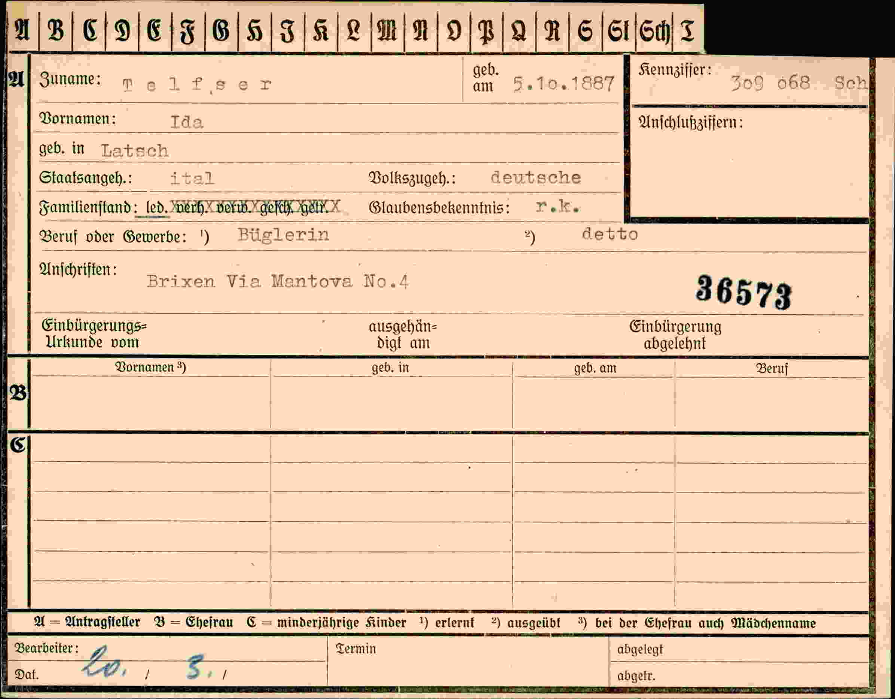Click the 'C' letter tab in the alphabet strip
Image resolution: width=895 pixels, height=699 pixels.
(89, 31)
